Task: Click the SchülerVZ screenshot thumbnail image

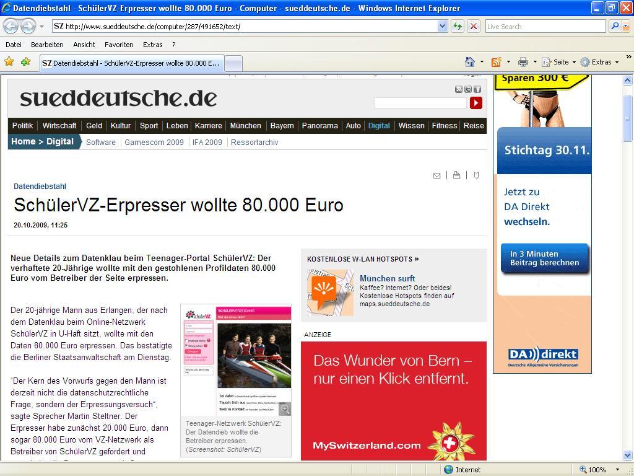Action: (x=236, y=360)
